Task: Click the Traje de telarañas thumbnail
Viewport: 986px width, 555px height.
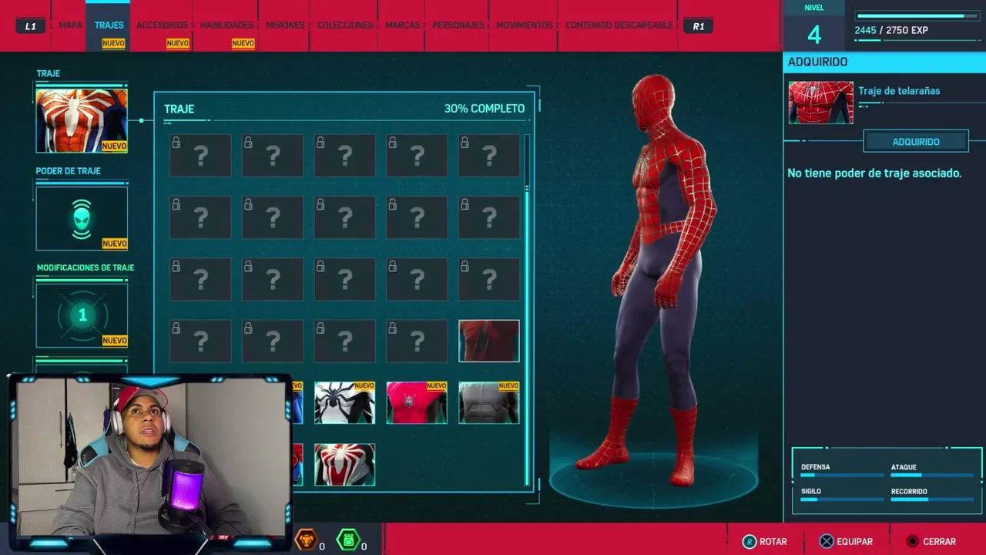Action: tap(820, 103)
